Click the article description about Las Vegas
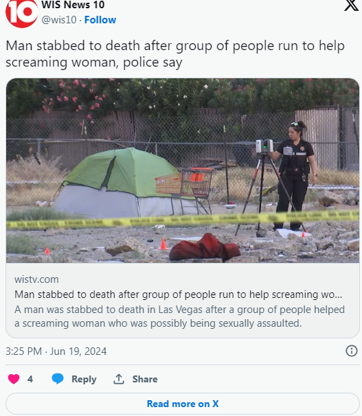 point(179,316)
